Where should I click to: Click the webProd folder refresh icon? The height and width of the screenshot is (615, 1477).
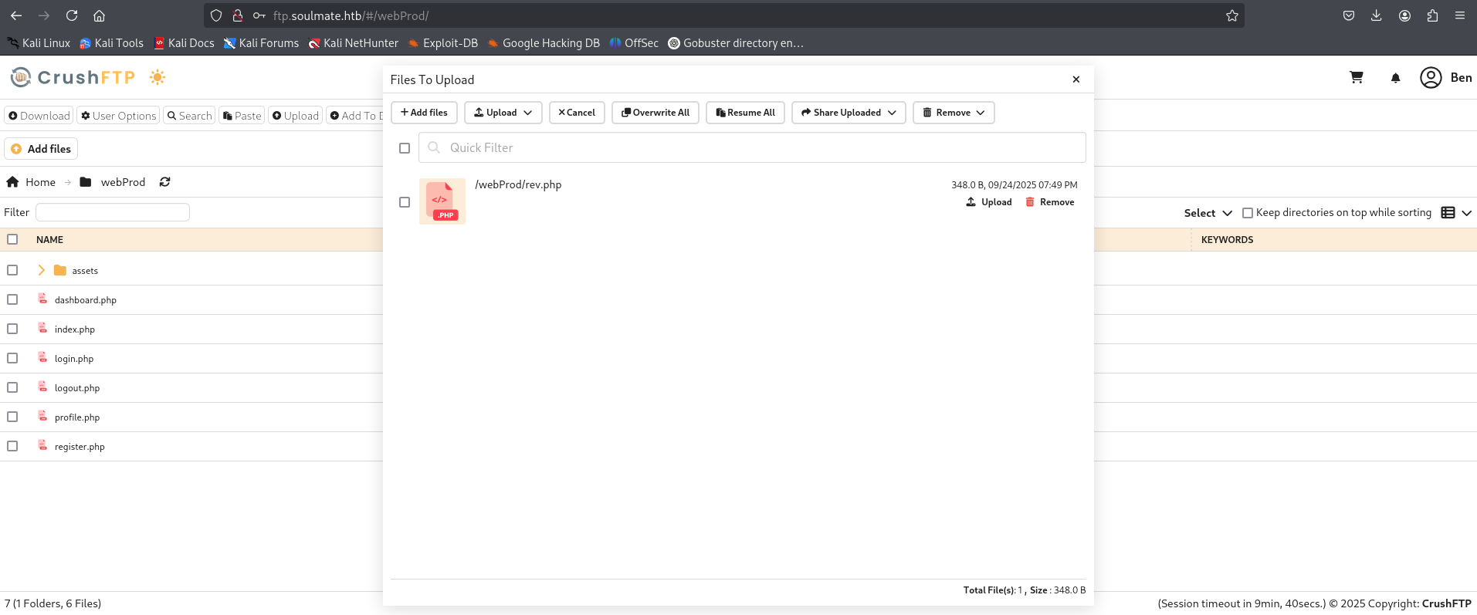tap(164, 182)
